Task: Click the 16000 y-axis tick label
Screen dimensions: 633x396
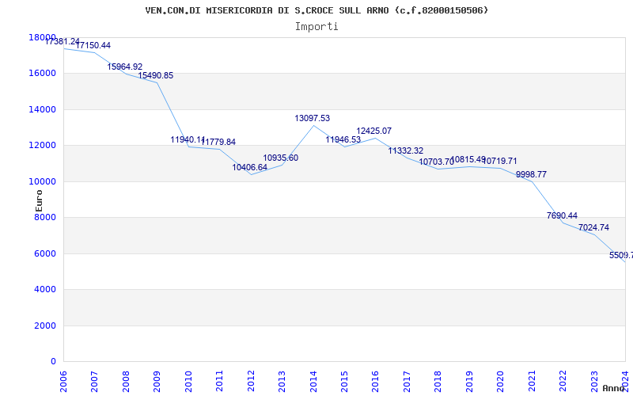Action: click(x=43, y=74)
